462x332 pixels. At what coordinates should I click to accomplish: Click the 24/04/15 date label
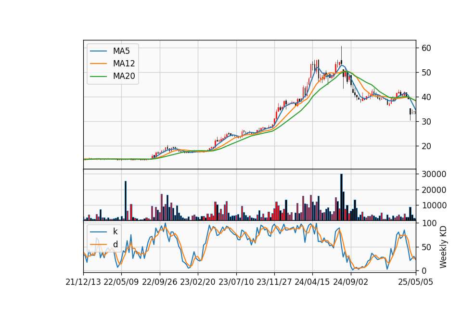coord(312,282)
